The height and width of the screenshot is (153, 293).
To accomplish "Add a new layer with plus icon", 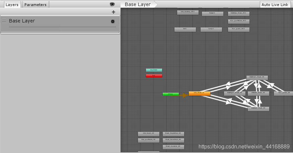I will pos(114,12).
